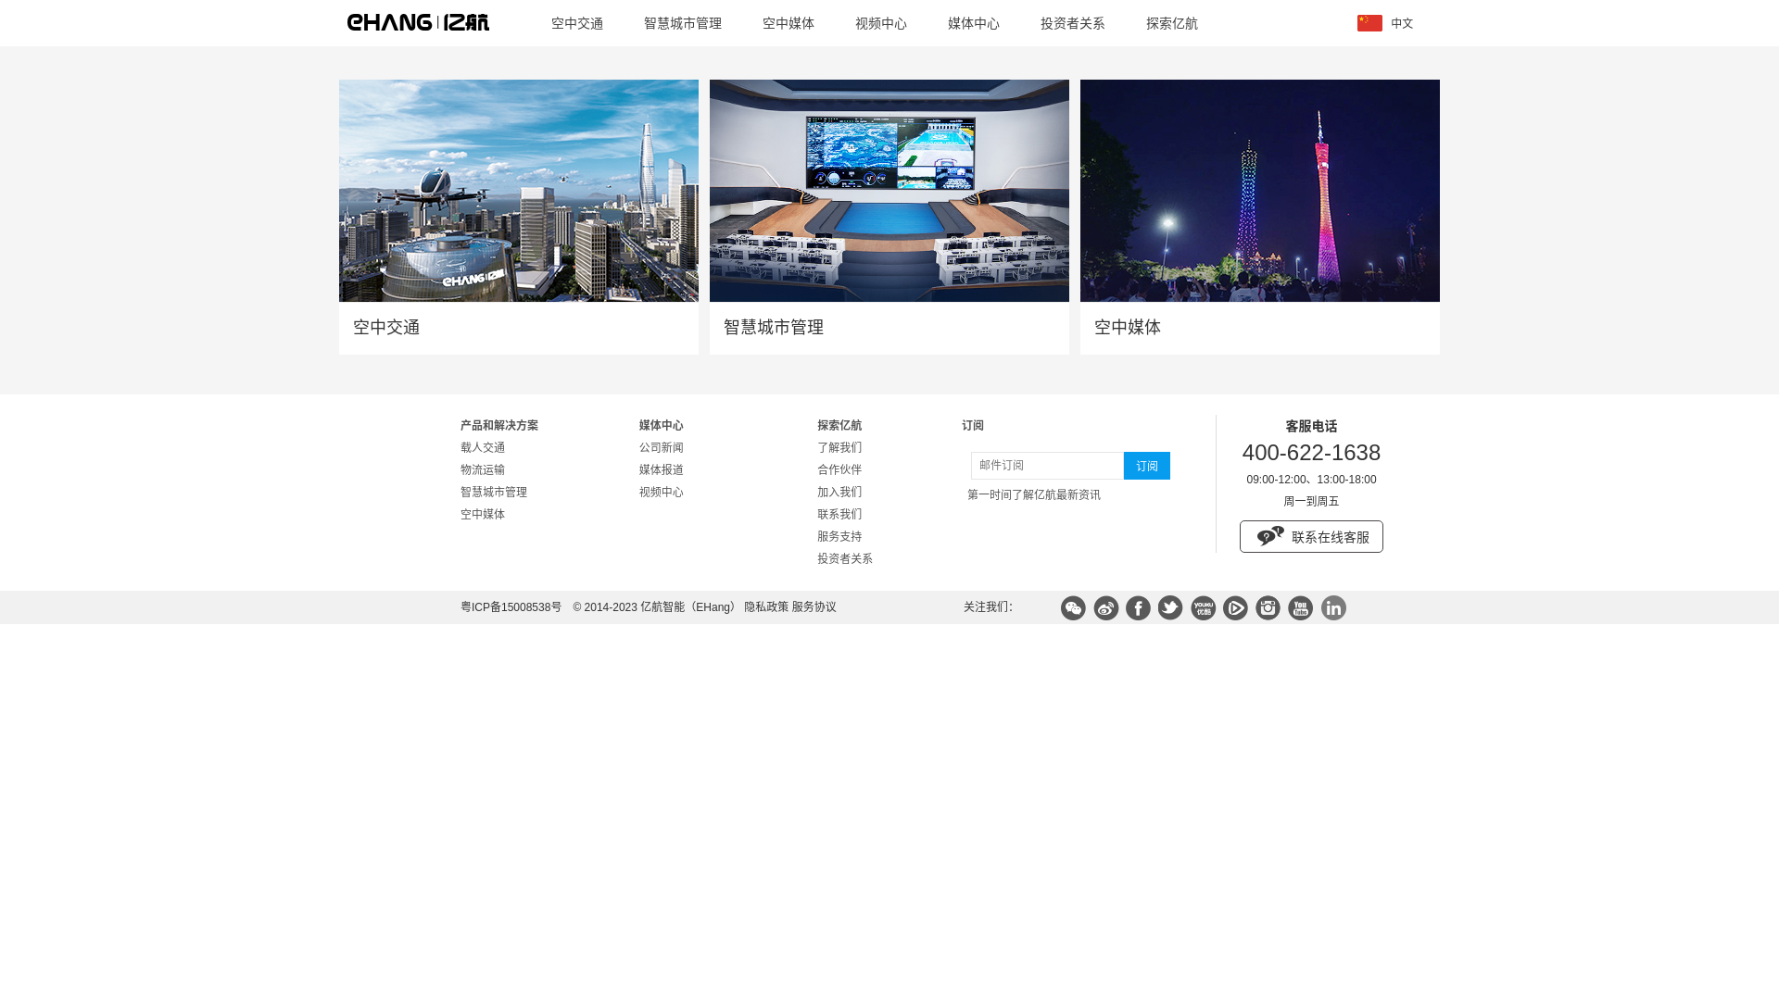1779x1000 pixels.
Task: Click the EHang 亿航 logo
Action: pyautogui.click(x=418, y=22)
